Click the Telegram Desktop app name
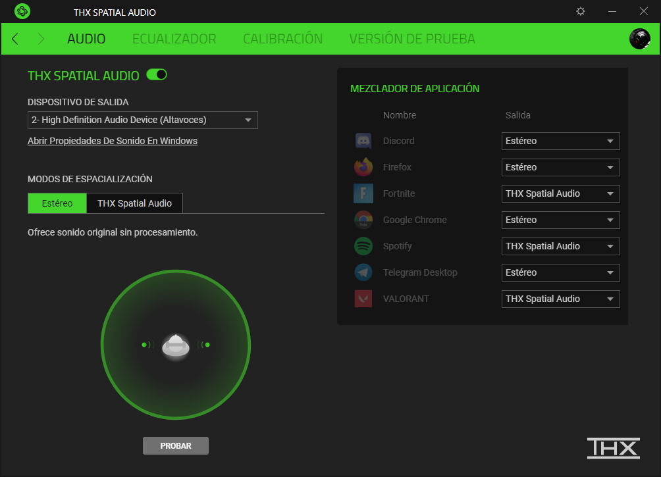Viewport: 661px width, 477px height. click(x=420, y=272)
